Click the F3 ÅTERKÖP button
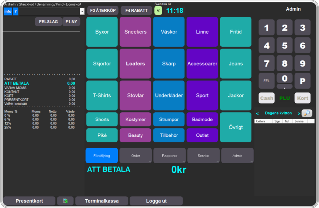The width and height of the screenshot is (319, 208). tap(103, 11)
